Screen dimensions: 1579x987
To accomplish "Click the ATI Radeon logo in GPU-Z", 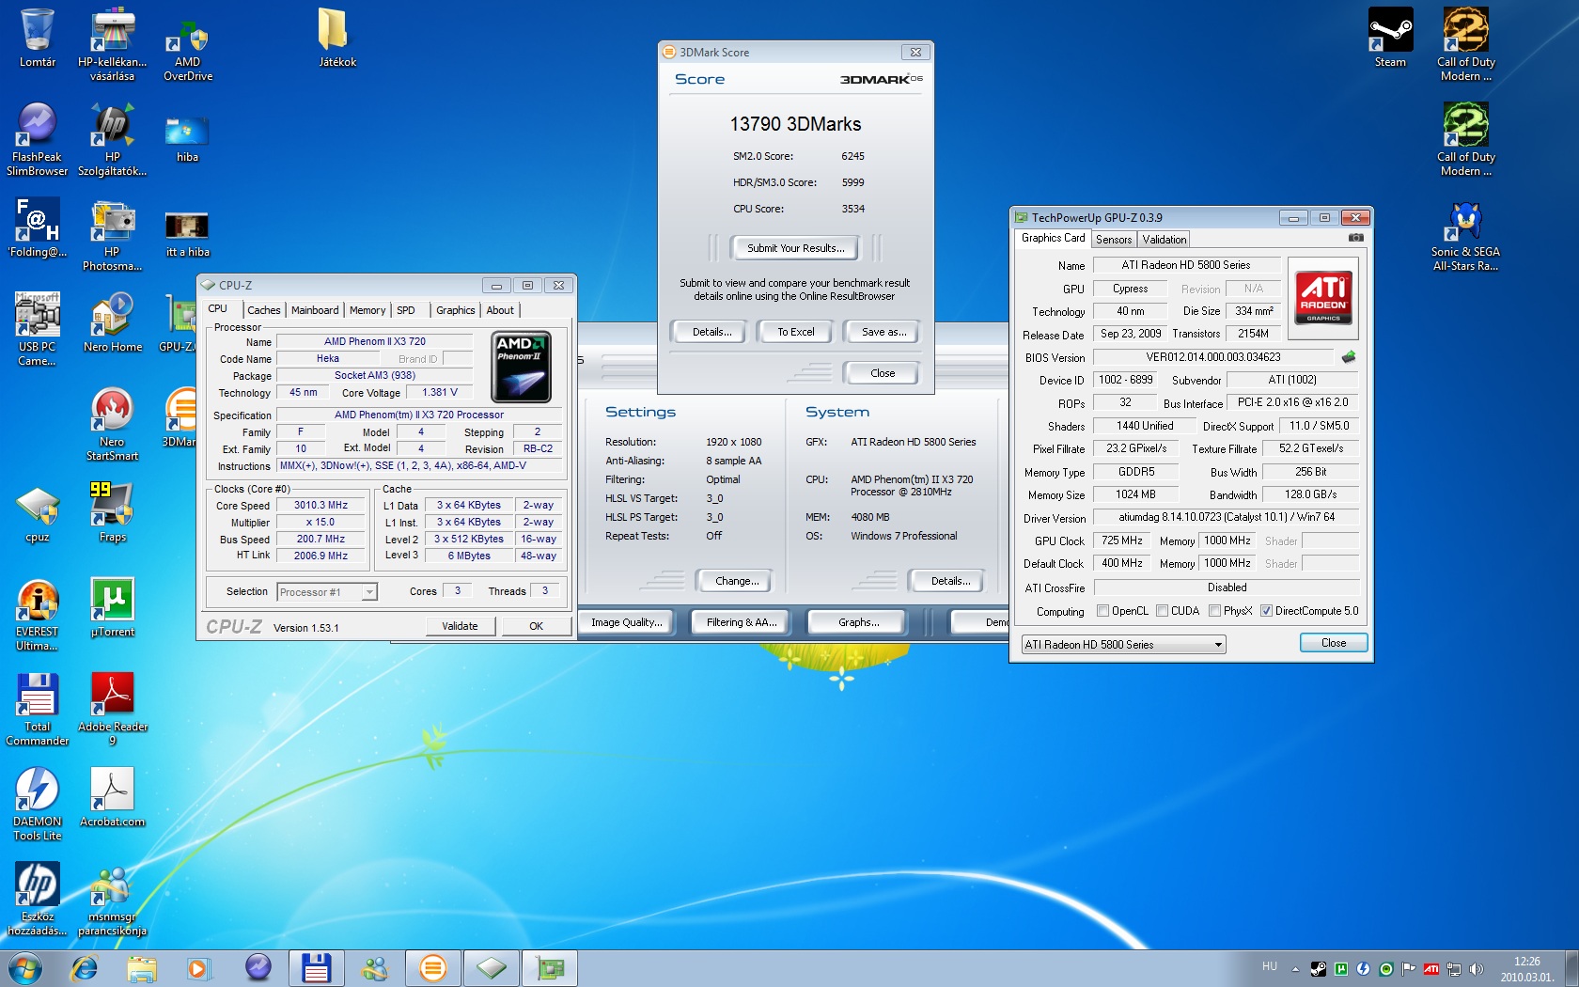I will point(1323,297).
